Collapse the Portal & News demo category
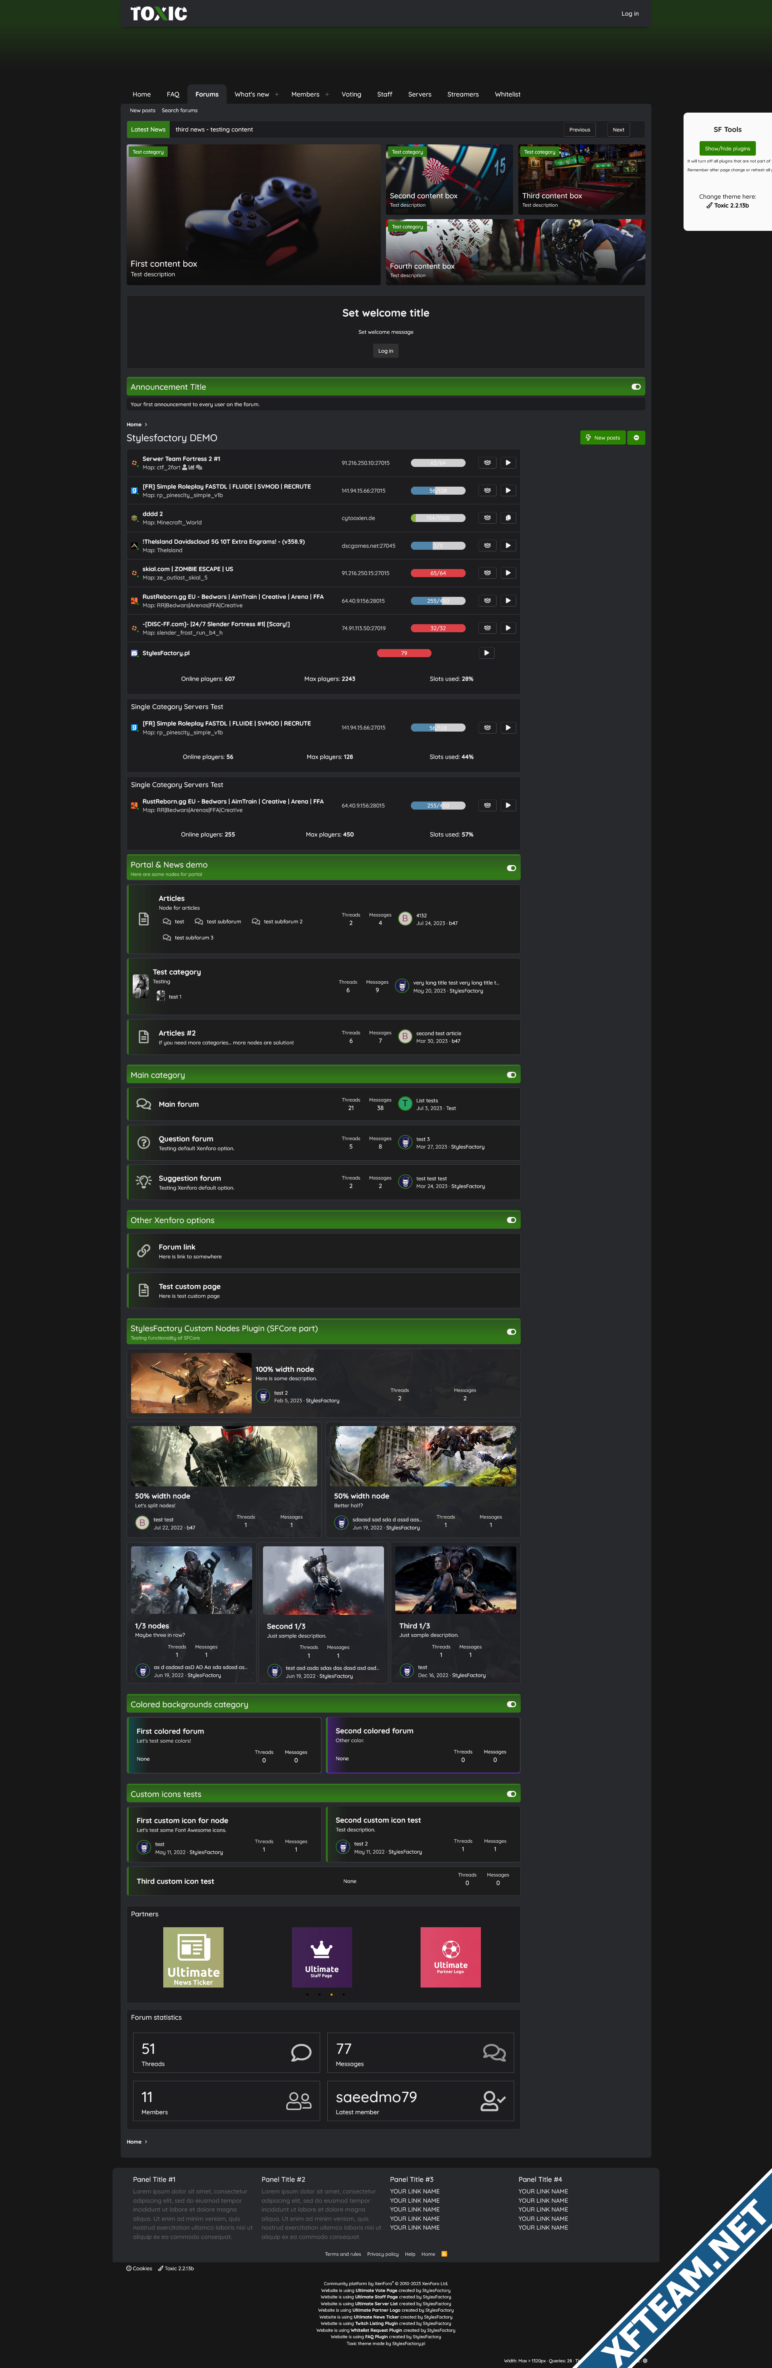Screen dimensions: 772x2368 pyautogui.click(x=511, y=868)
